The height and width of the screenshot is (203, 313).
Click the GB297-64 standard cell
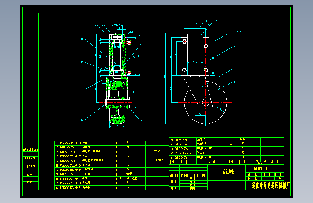68,161
